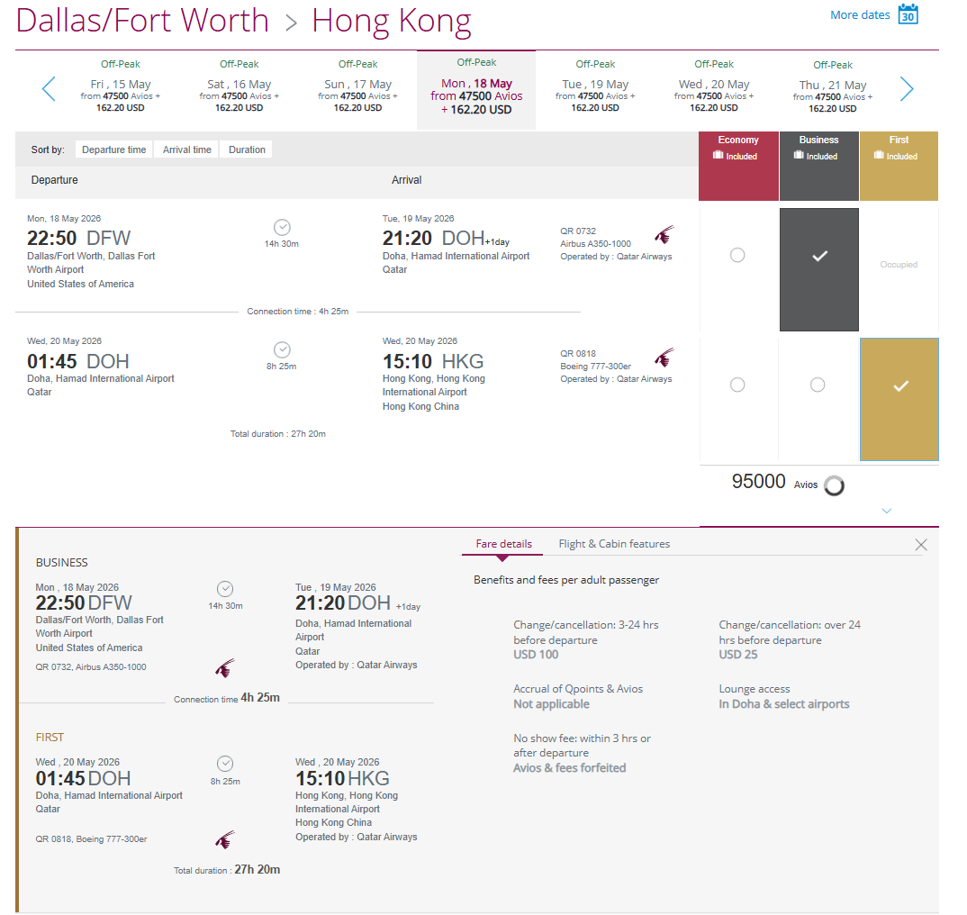967x915 pixels.
Task: Select Economy for DOH to HKG flight
Action: point(737,385)
